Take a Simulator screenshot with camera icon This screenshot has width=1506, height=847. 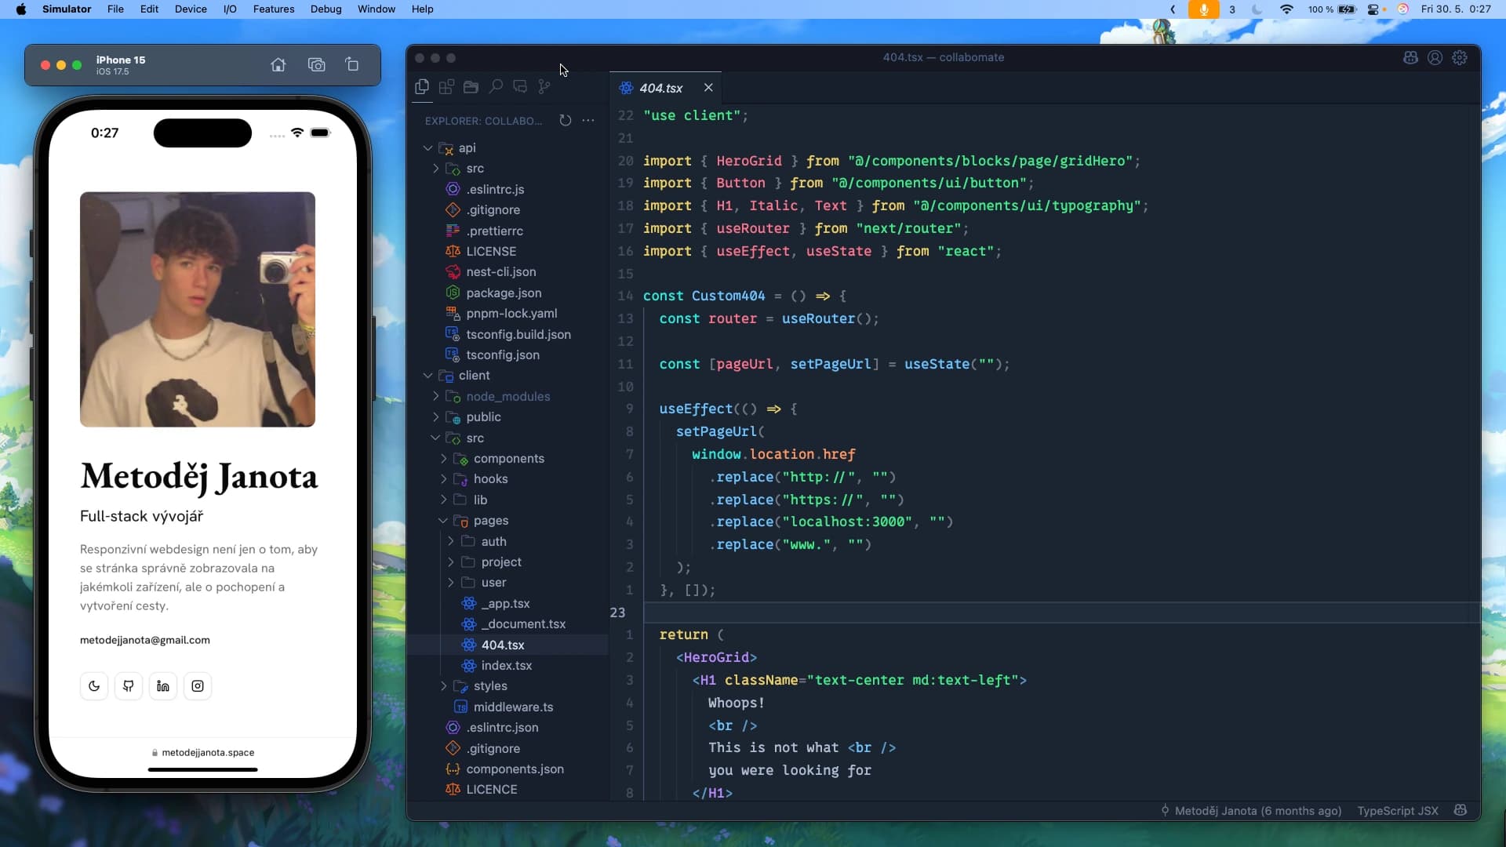click(x=316, y=64)
